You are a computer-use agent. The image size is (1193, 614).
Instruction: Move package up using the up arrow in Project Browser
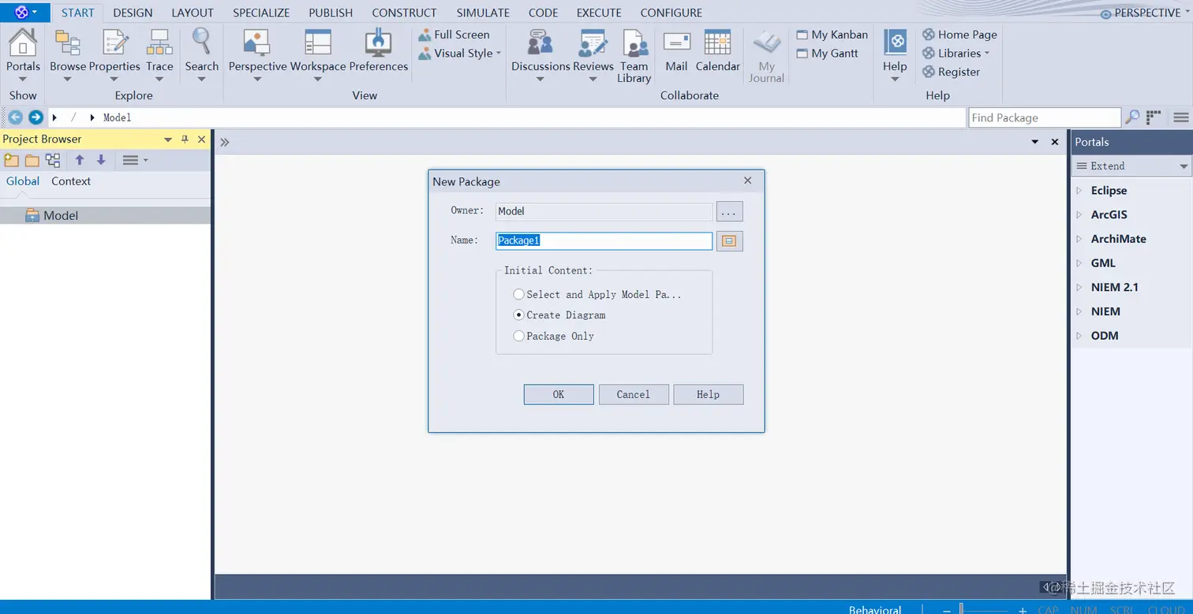click(x=80, y=160)
